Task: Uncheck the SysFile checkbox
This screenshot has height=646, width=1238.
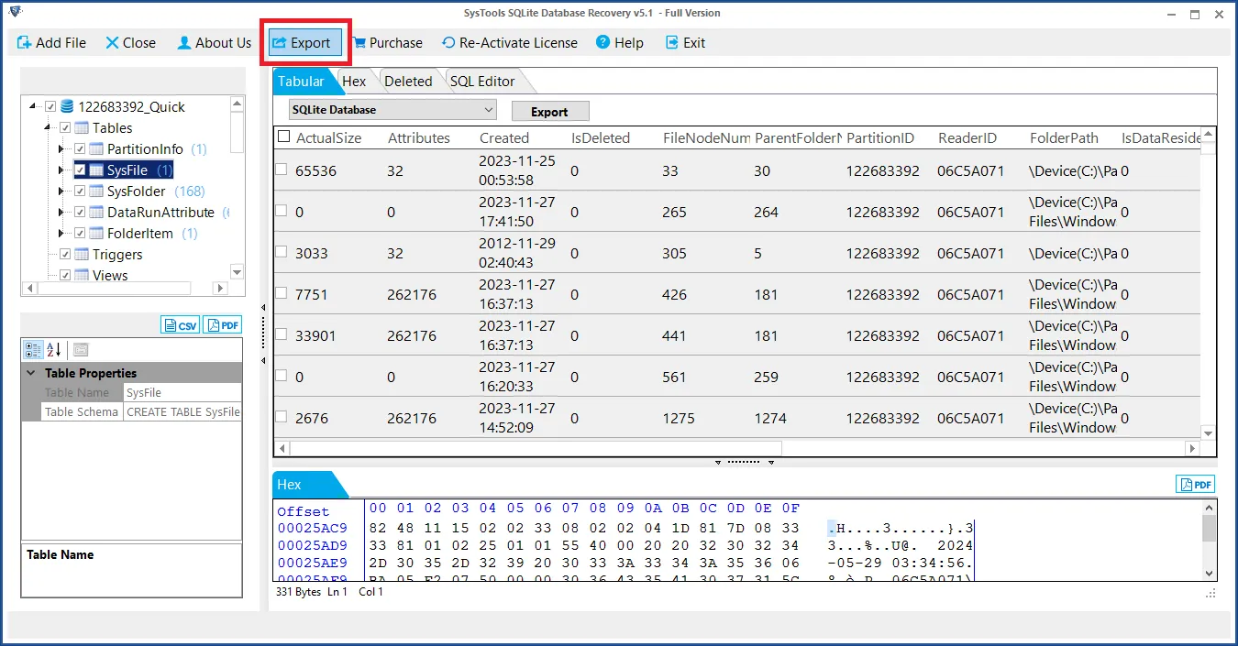Action: tap(80, 170)
